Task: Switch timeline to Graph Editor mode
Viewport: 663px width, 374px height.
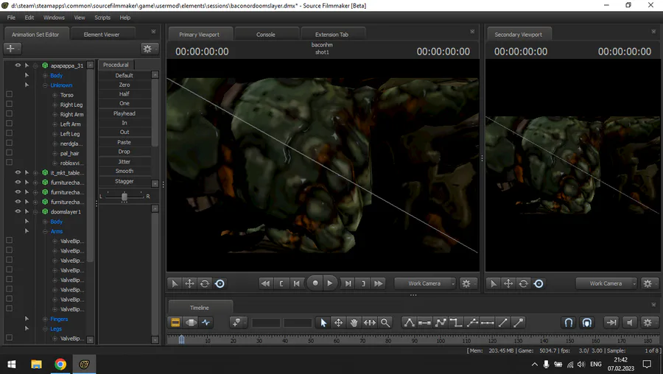Action: [206, 322]
